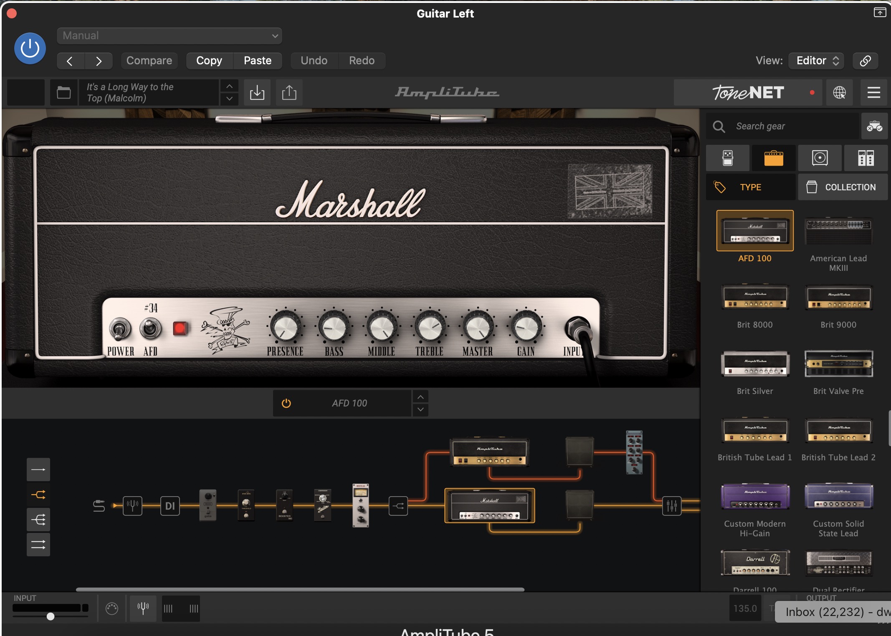Image resolution: width=891 pixels, height=636 pixels.
Task: Switch to the stomp pedals gear tab
Action: (728, 158)
